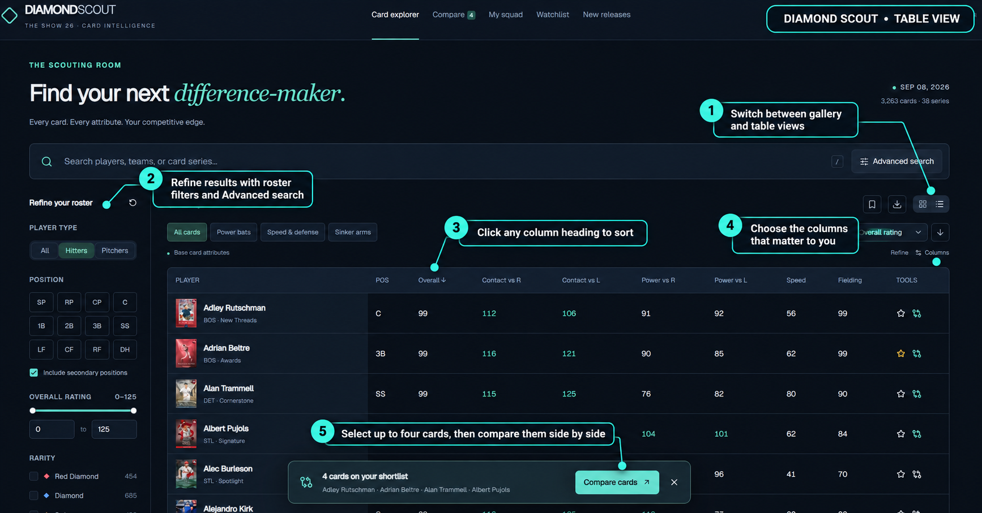Switch to gallery grid view
Screen dimensions: 982x513
pos(923,204)
